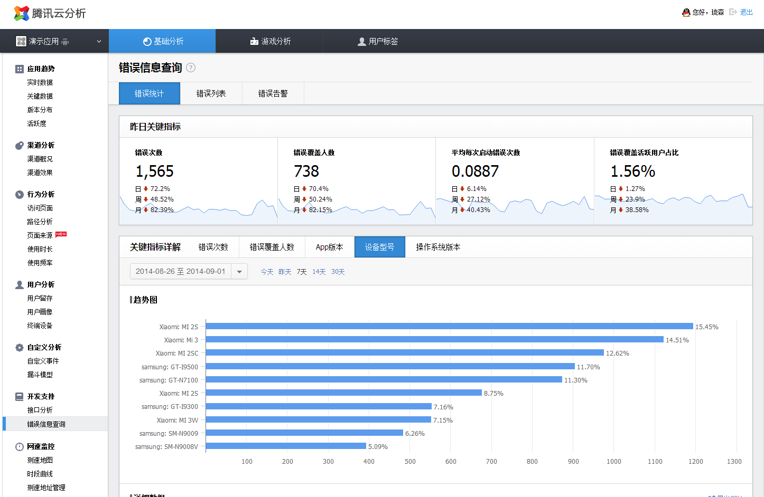The height and width of the screenshot is (497, 764).
Task: Open 测速地址管理 in sidebar
Action: (x=46, y=488)
